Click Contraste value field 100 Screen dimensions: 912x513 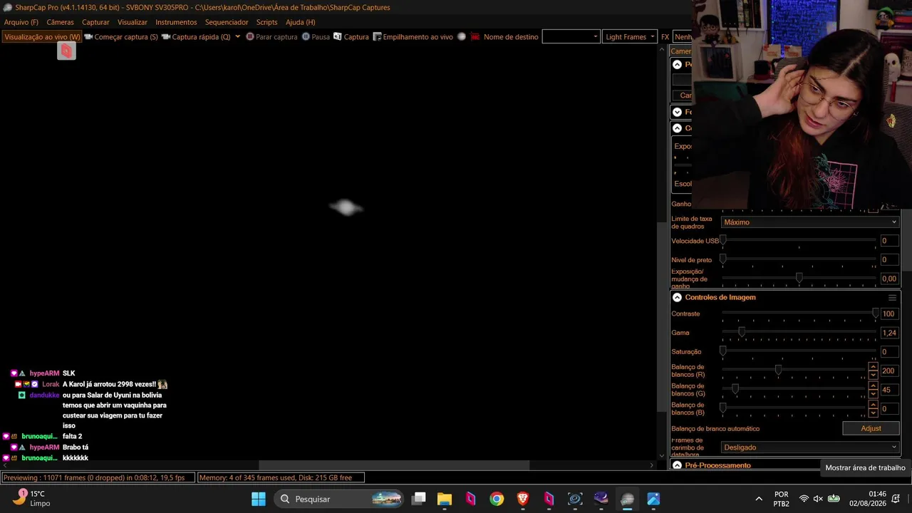tap(889, 313)
